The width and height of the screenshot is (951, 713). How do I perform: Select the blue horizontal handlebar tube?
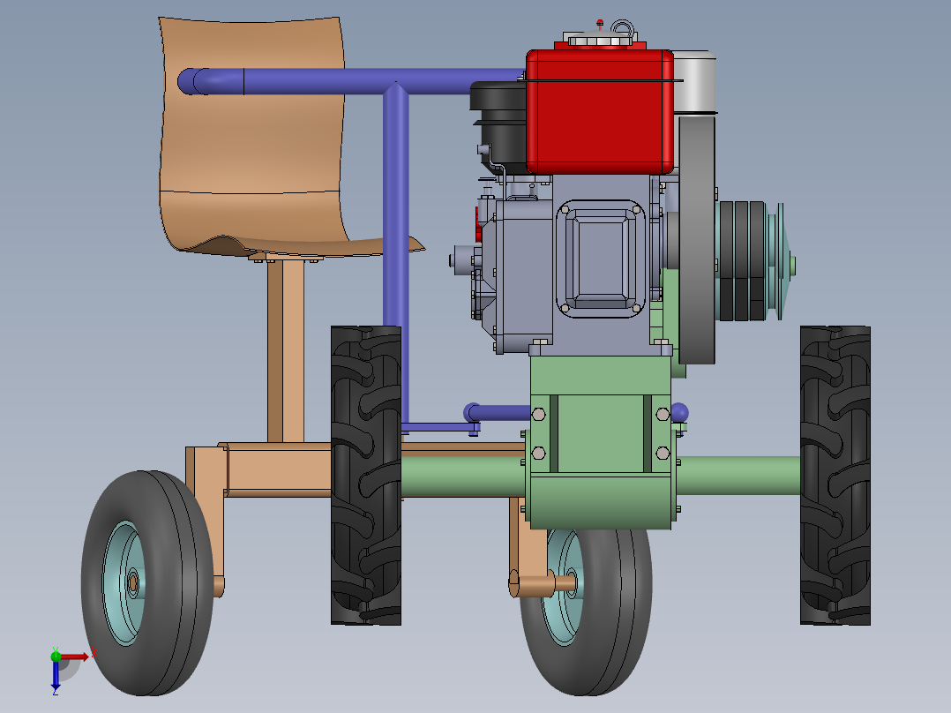tap(350, 81)
